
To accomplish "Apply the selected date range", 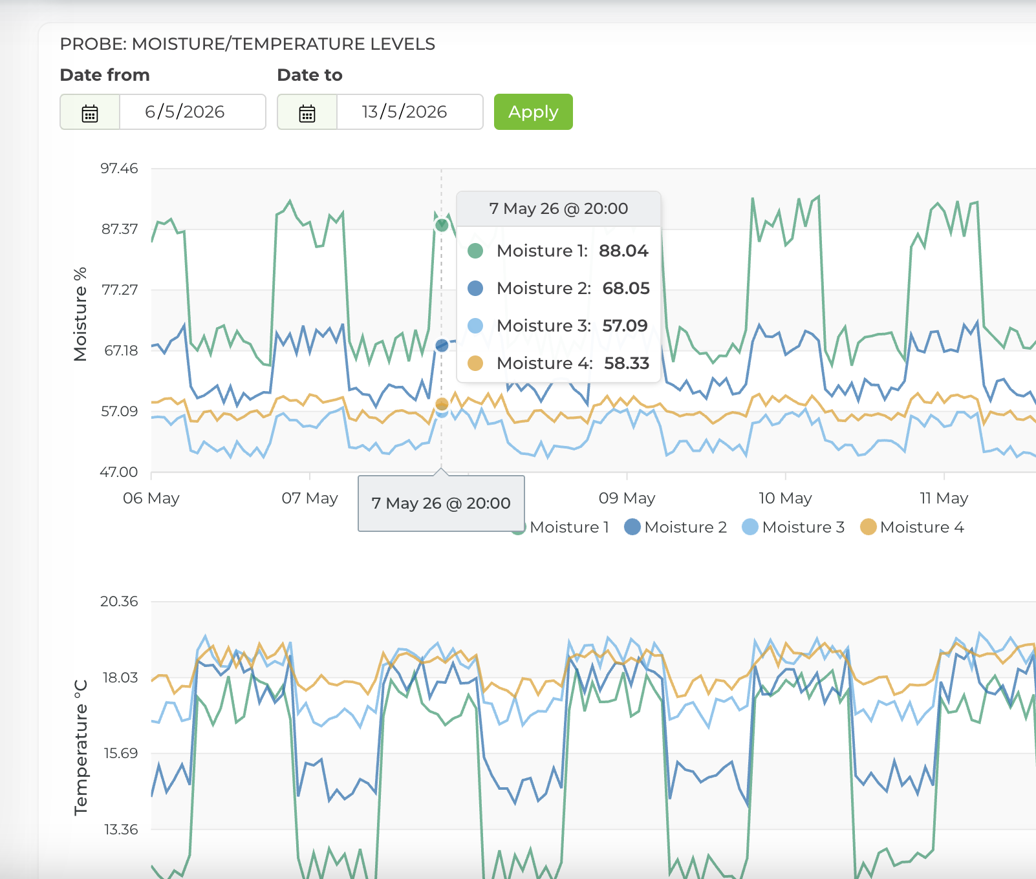I will coord(534,112).
